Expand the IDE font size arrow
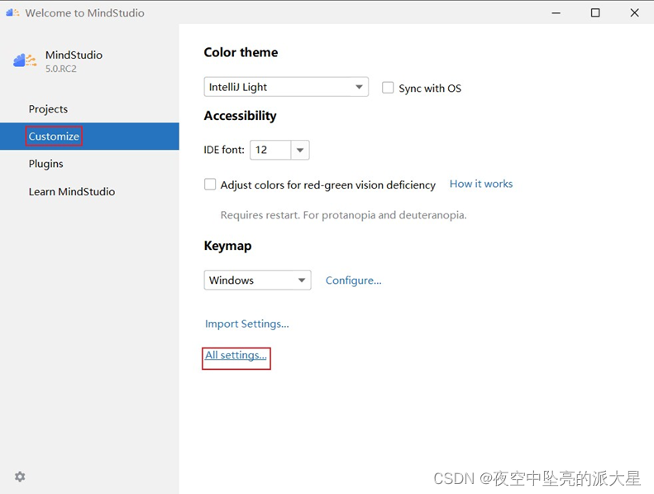 click(x=300, y=150)
